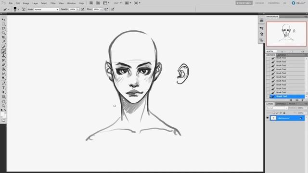The width and height of the screenshot is (308, 173).
Task: Select the Zoom tool in the toolbox
Action: point(3,106)
